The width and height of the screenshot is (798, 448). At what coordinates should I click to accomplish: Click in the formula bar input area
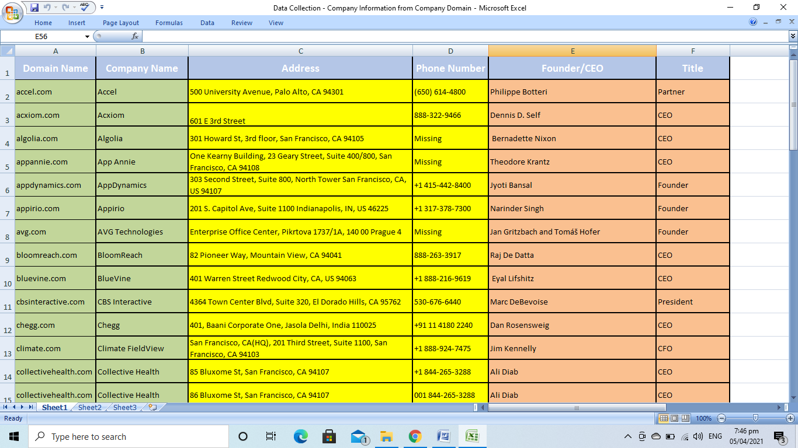465,36
